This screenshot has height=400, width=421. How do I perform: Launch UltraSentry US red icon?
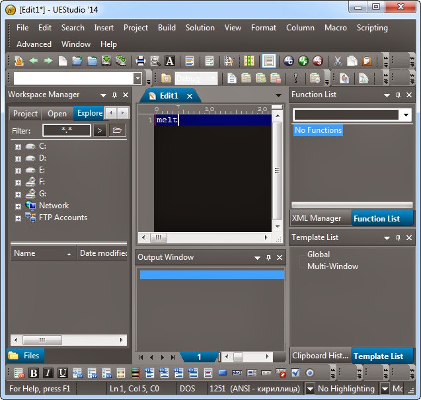pyautogui.click(x=318, y=61)
